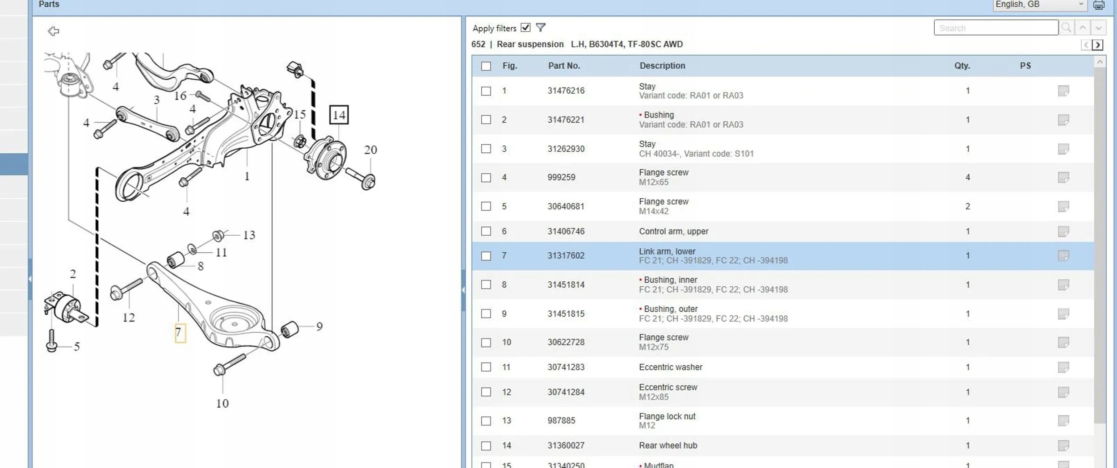The height and width of the screenshot is (468, 1117).
Task: Select callout 14 on the wheel hub diagram
Action: point(339,115)
